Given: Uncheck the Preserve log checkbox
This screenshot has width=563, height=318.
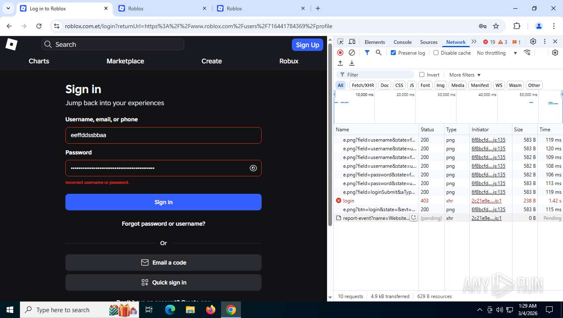Looking at the screenshot, I should [x=393, y=53].
